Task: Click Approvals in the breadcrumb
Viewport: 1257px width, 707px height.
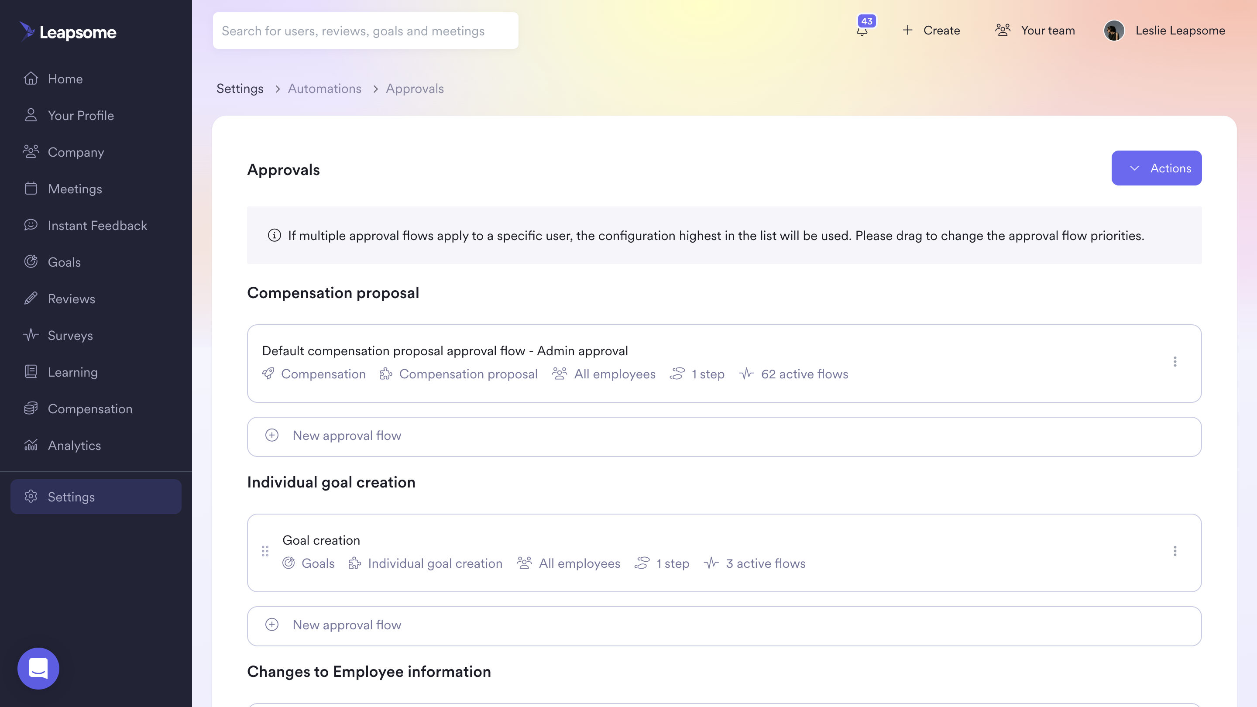Action: (415, 89)
